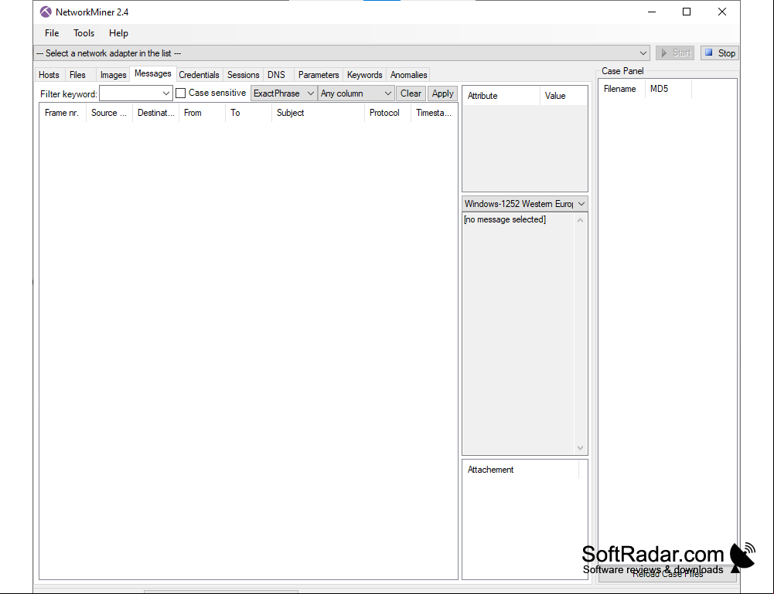774x594 pixels.
Task: Sort by the Frame nr. column header
Action: (62, 113)
